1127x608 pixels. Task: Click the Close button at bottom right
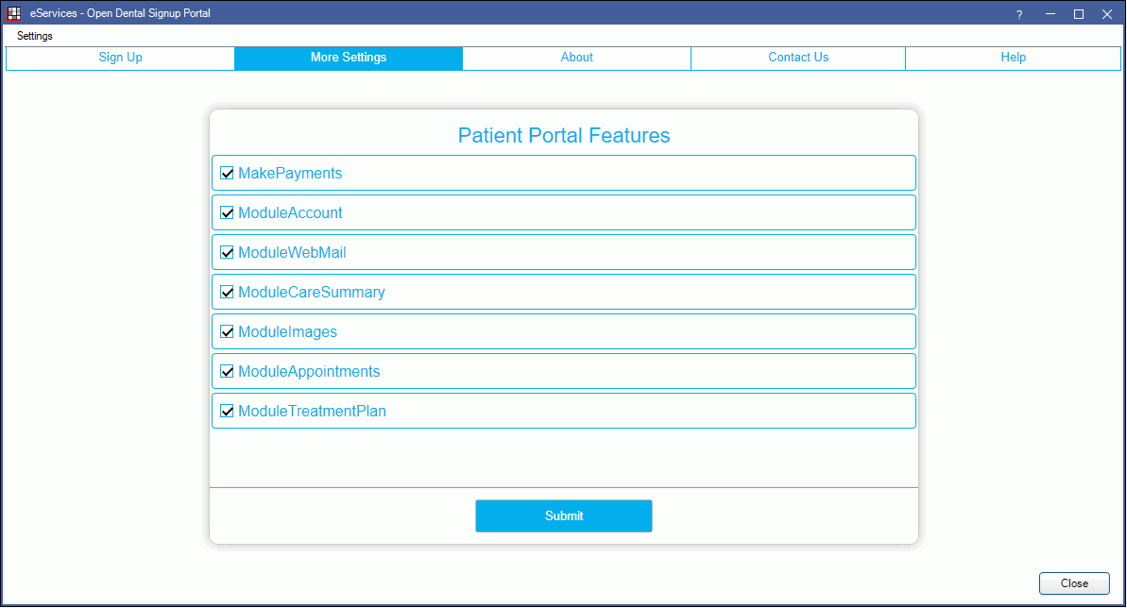(1074, 583)
